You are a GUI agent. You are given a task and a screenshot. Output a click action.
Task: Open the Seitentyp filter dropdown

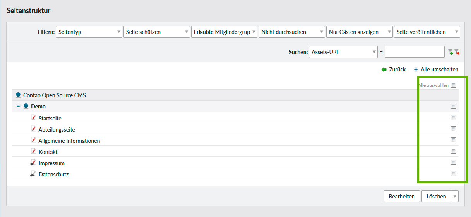pyautogui.click(x=89, y=32)
